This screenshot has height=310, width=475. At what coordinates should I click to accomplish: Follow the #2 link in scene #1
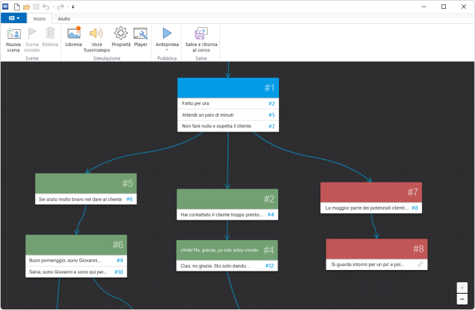pyautogui.click(x=271, y=104)
